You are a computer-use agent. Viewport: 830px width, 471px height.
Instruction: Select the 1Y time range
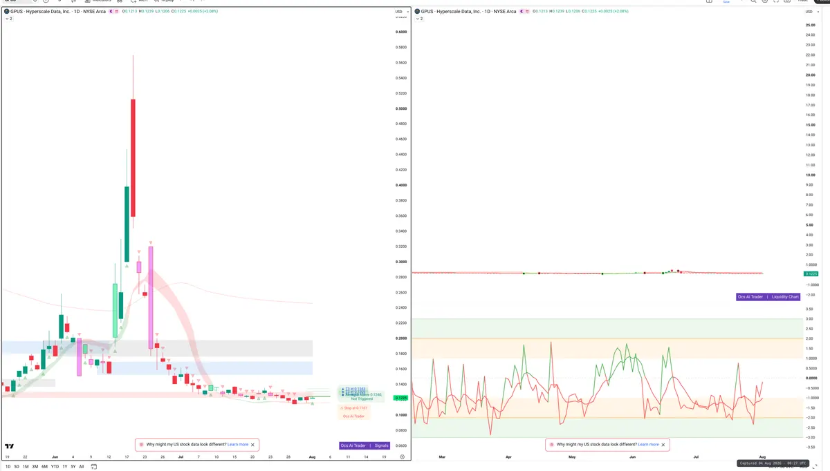64,467
